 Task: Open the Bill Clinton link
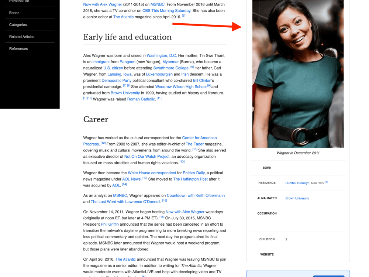pos(202,80)
